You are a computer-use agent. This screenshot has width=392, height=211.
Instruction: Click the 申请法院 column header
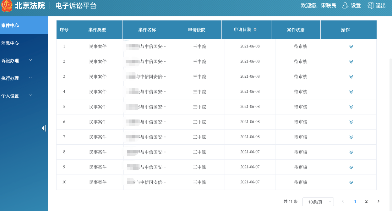(197, 30)
